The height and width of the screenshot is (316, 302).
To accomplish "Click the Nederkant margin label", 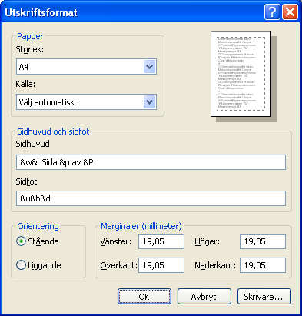I will (215, 265).
